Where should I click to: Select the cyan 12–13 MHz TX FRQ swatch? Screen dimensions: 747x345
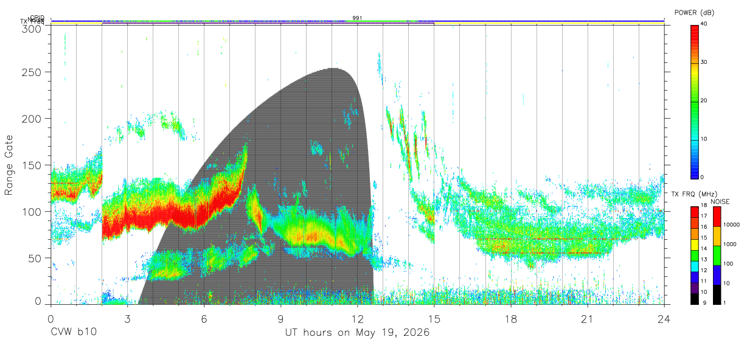click(x=694, y=266)
